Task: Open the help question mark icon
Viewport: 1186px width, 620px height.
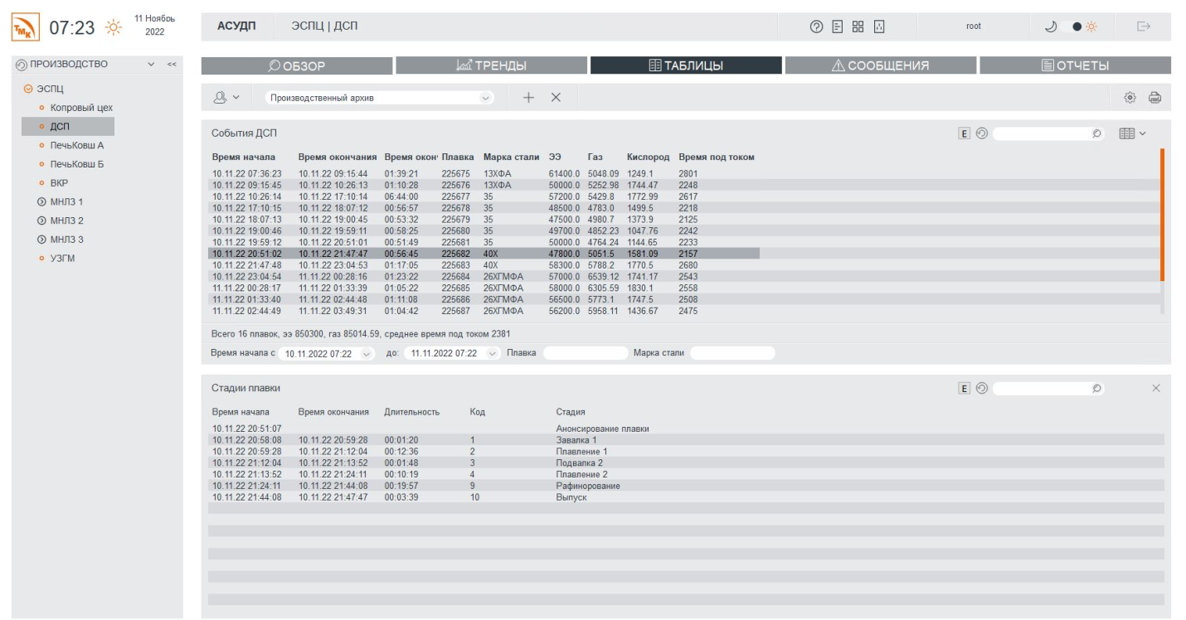Action: 816,27
